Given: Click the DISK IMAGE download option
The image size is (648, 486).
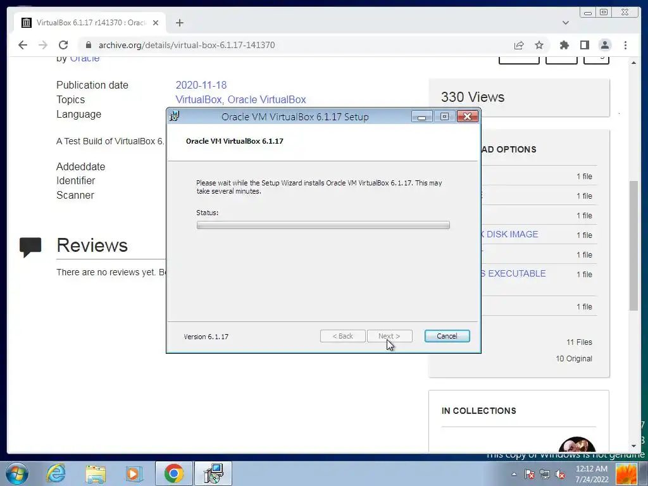Looking at the screenshot, I should (511, 234).
